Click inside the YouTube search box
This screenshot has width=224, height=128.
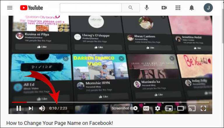[x=91, y=8]
